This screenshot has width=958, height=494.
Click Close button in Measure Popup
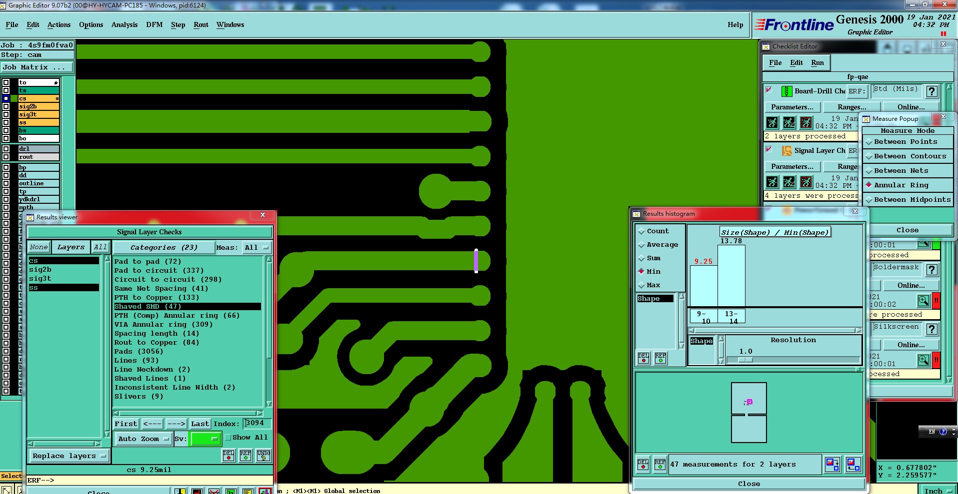point(907,230)
